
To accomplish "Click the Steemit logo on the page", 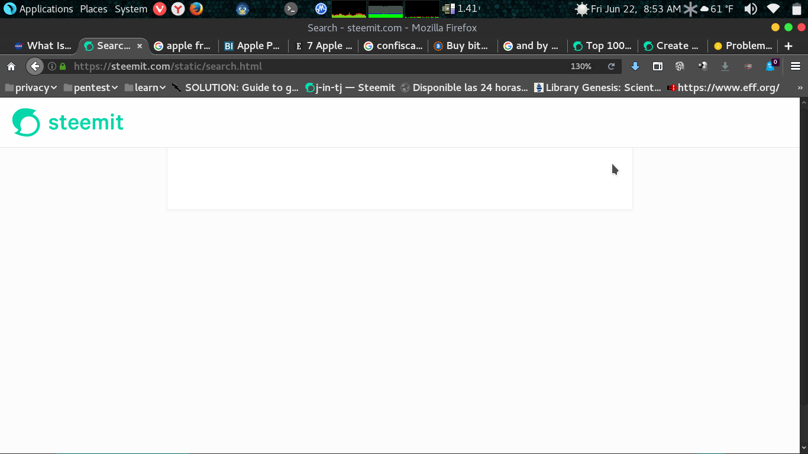I will click(68, 122).
